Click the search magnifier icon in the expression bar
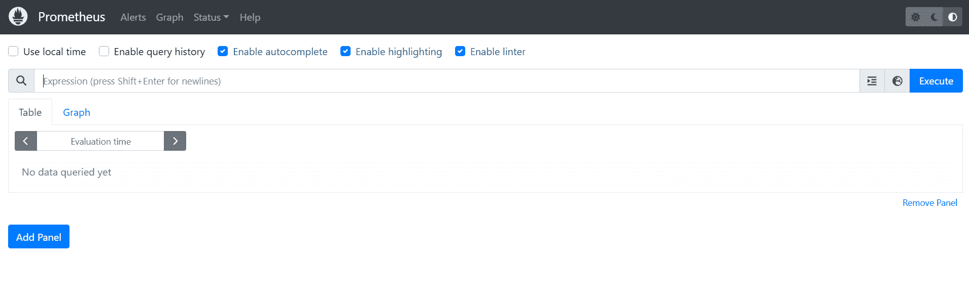Screen dimensions: 969x302 pos(21,80)
